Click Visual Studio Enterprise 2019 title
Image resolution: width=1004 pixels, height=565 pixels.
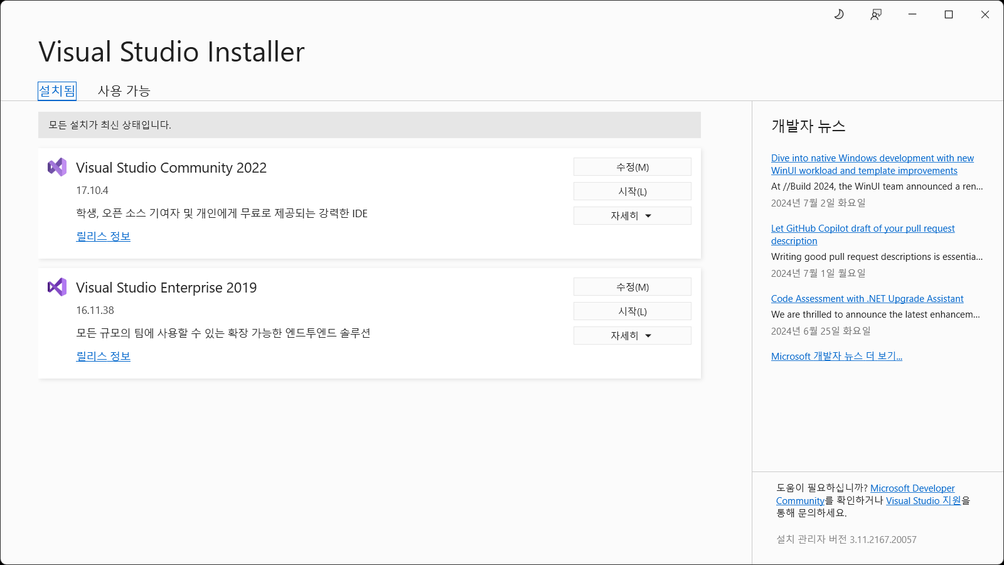[x=166, y=288]
